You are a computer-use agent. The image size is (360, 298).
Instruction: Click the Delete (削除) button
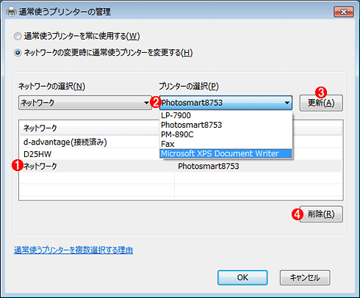321,214
